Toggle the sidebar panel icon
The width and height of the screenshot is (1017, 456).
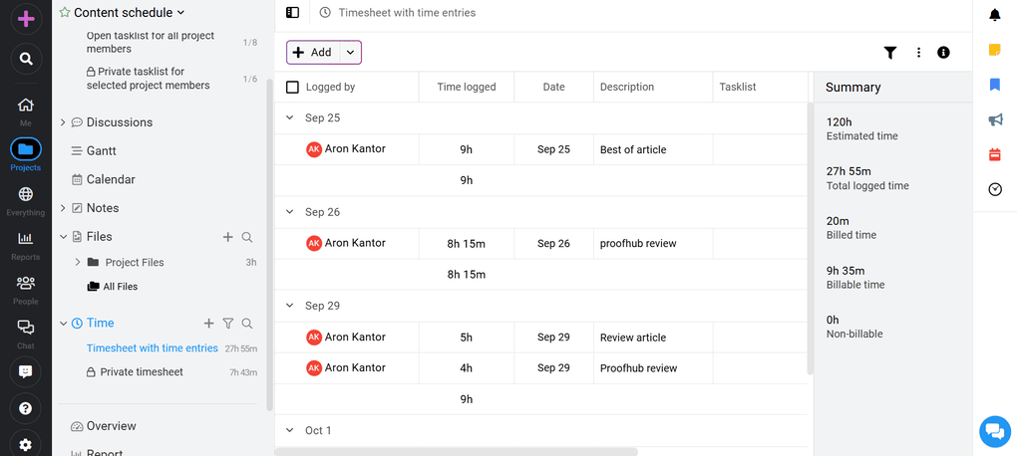(292, 13)
